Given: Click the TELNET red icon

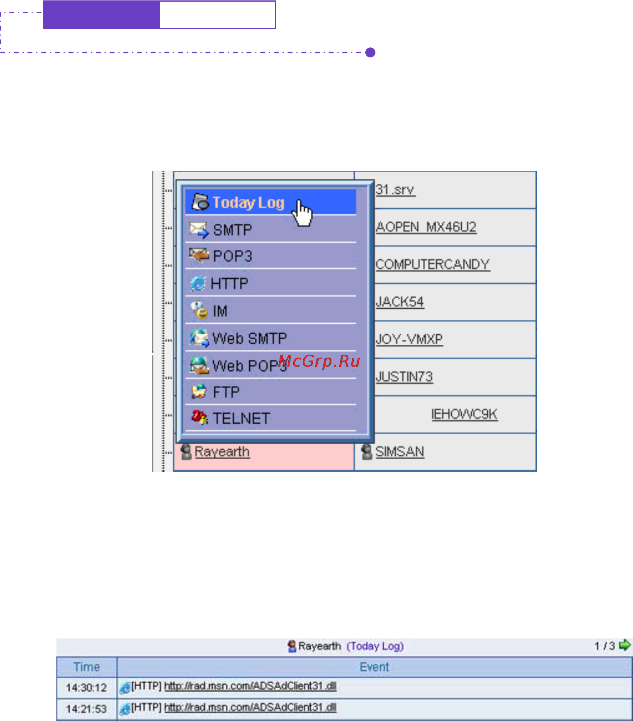Looking at the screenshot, I should click(200, 417).
